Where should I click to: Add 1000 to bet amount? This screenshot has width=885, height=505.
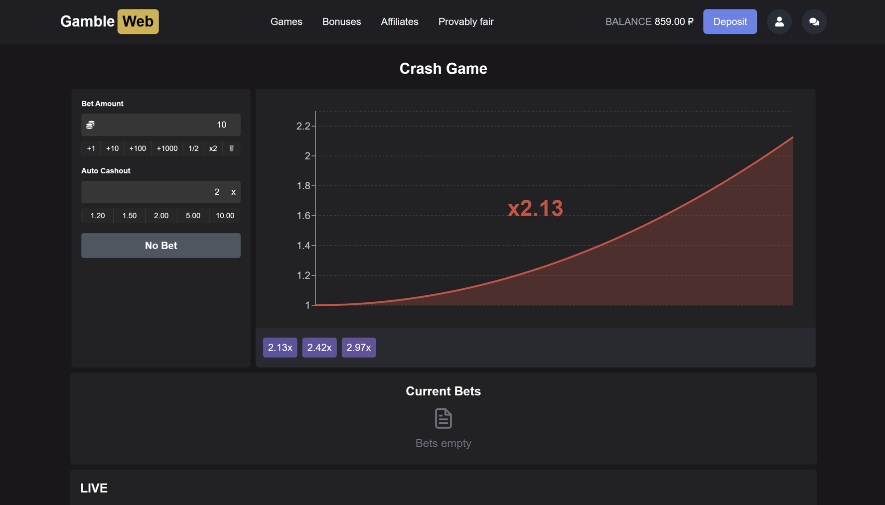(167, 148)
